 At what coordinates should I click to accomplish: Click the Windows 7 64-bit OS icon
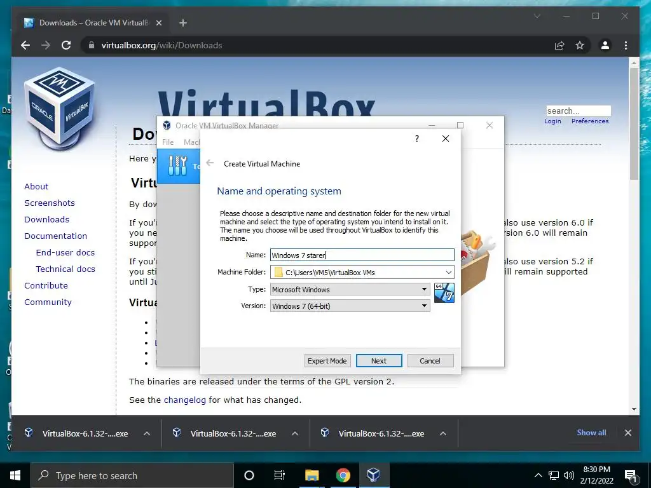(x=444, y=293)
